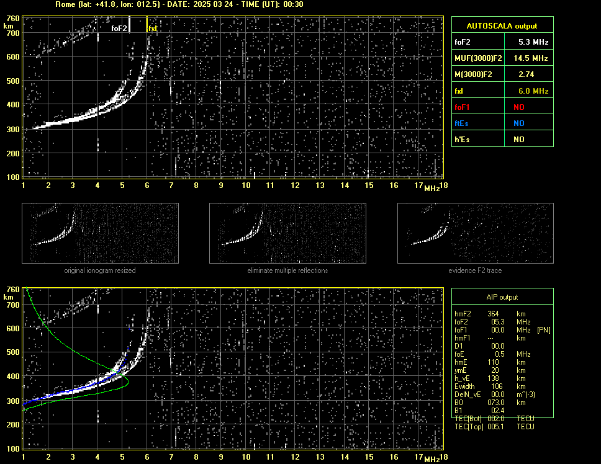Click the AUTOSCALA output table title

click(502, 26)
